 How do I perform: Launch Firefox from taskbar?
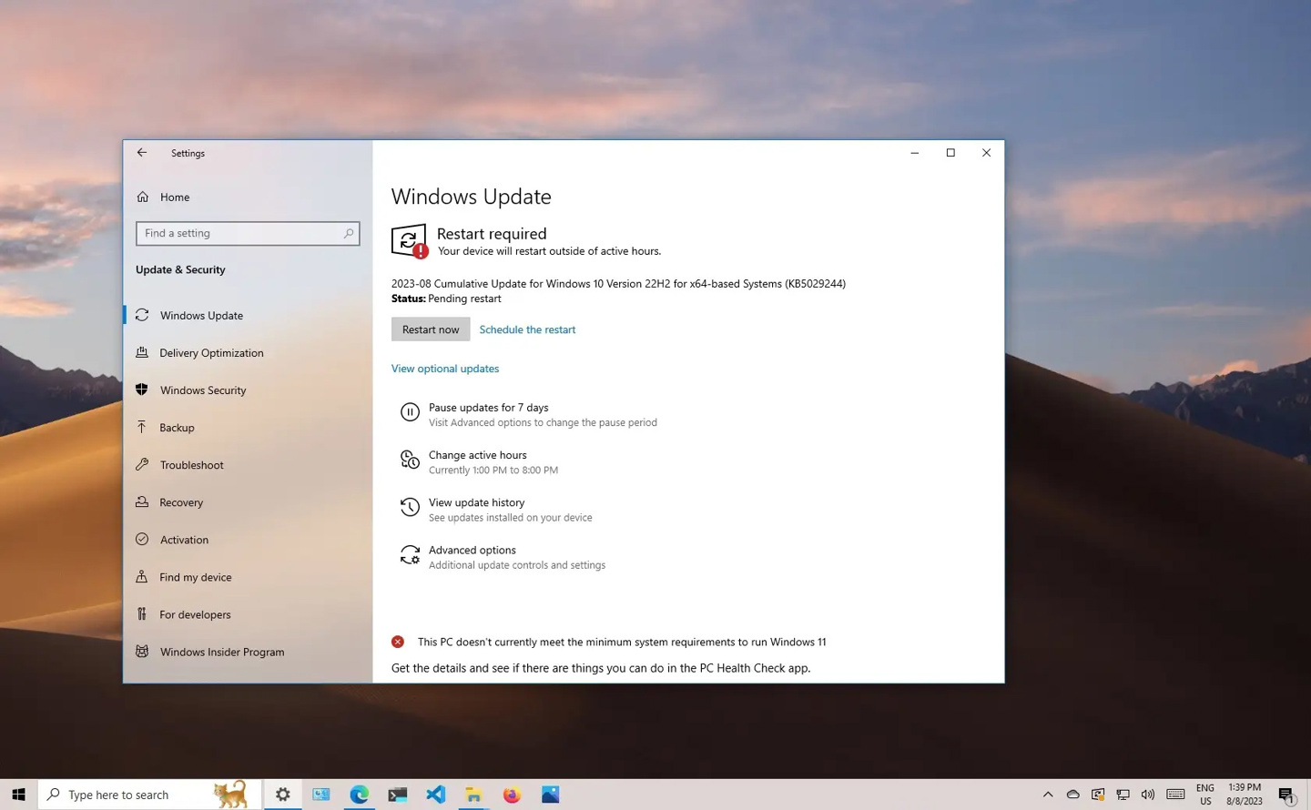pyautogui.click(x=513, y=795)
